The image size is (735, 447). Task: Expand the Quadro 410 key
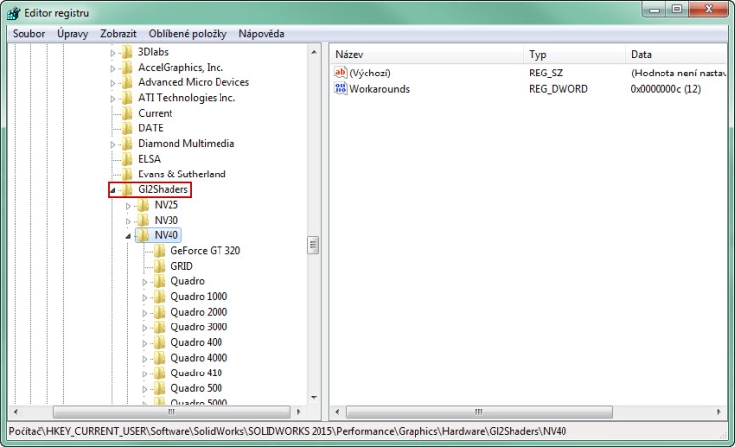[145, 374]
